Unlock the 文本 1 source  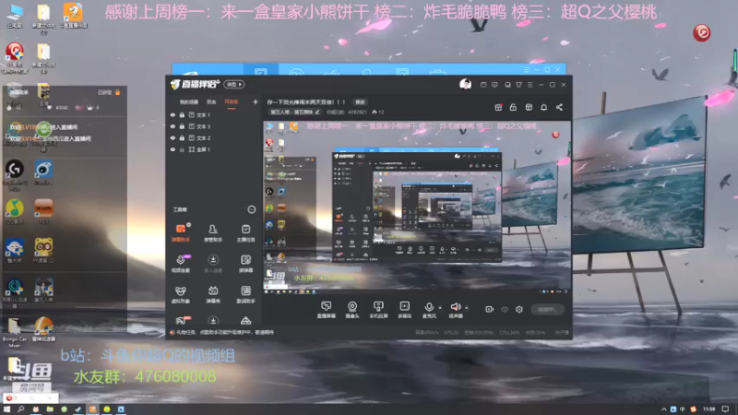(182, 114)
